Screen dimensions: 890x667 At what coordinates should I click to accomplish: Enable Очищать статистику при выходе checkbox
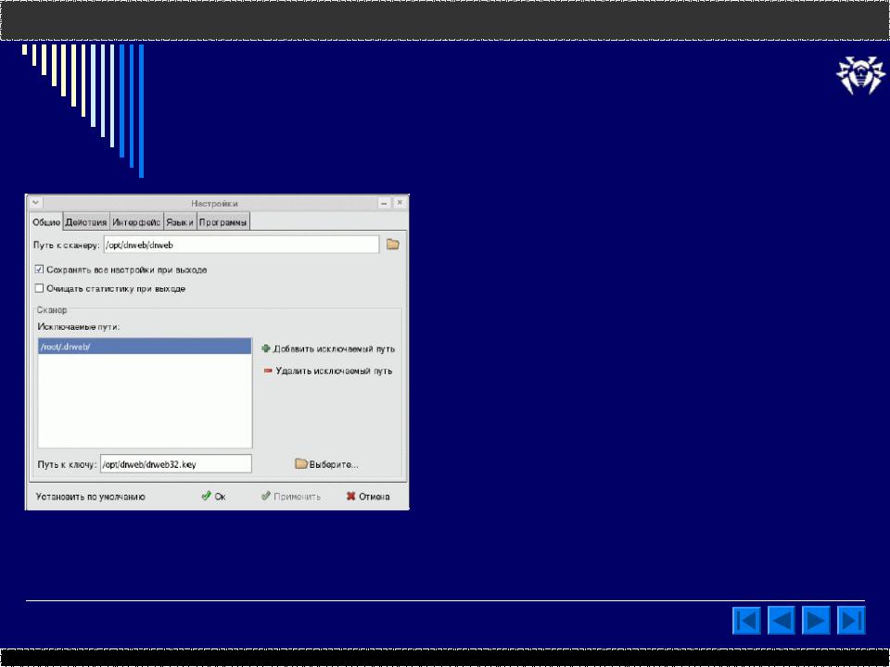(x=39, y=288)
